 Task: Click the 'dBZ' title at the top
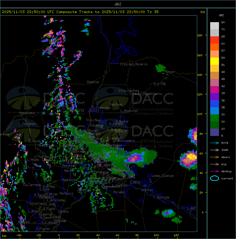click(x=118, y=4)
